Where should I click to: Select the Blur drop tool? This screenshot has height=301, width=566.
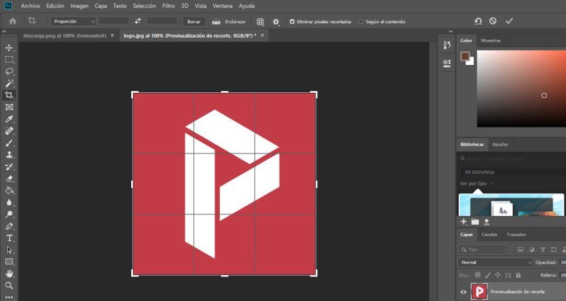point(9,203)
